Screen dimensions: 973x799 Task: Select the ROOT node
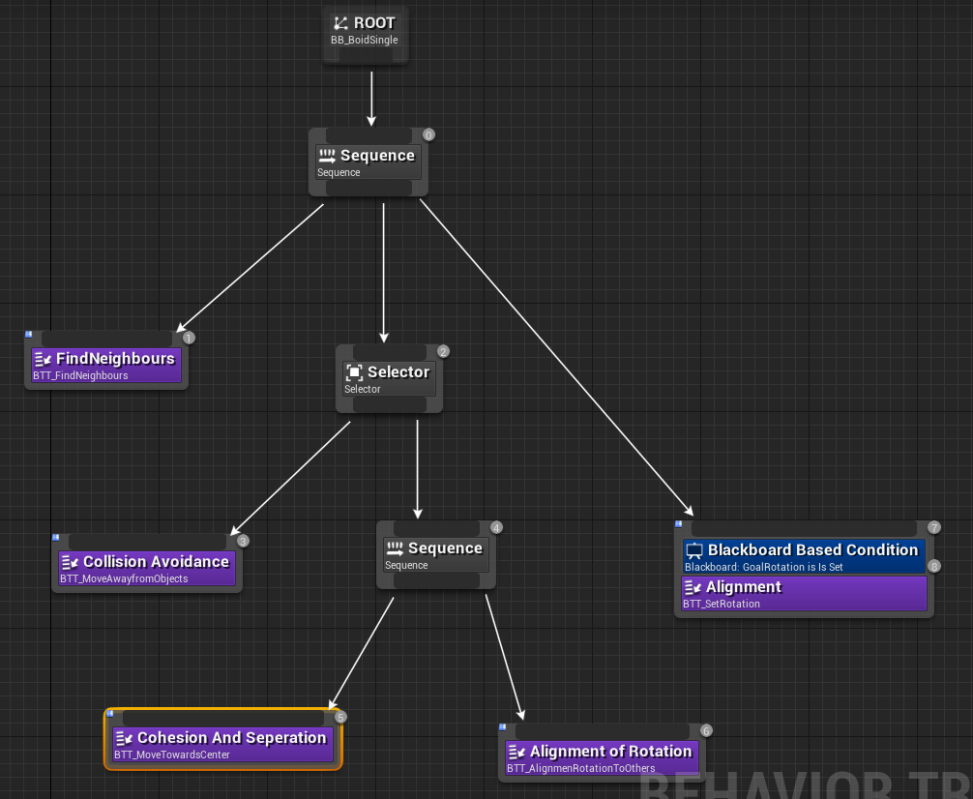pyautogui.click(x=365, y=35)
